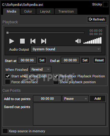Open the cue point Pause action dropdown
This screenshot has height=136, width=110.
pos(75,99)
